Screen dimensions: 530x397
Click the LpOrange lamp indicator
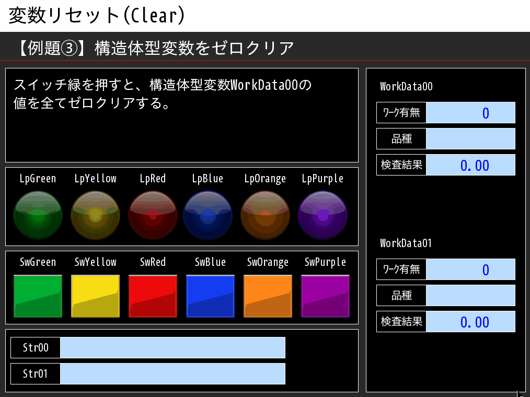click(266, 215)
